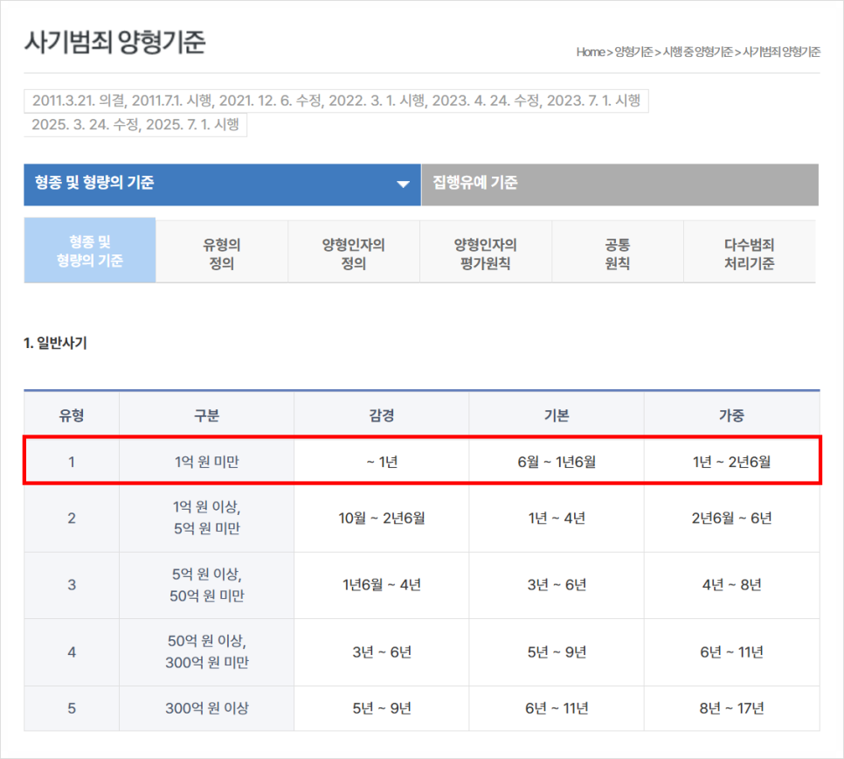Click the 사기범죄 양형기준 page heading
Screen dimensions: 844x759
point(114,42)
